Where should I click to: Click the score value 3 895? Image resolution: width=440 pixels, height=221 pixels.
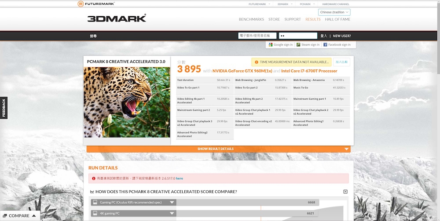pyautogui.click(x=189, y=69)
